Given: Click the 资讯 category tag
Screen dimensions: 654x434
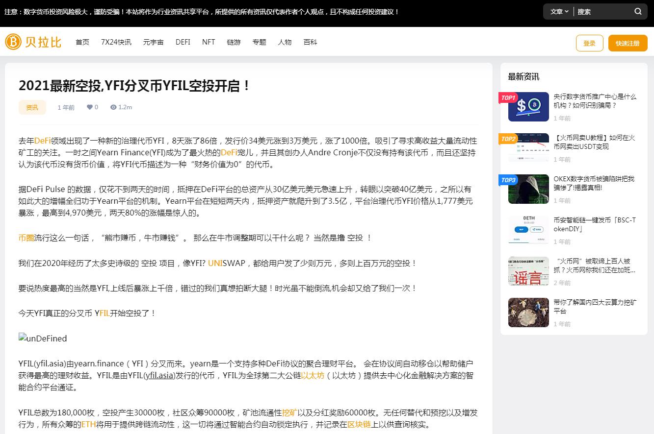Looking at the screenshot, I should click(32, 107).
